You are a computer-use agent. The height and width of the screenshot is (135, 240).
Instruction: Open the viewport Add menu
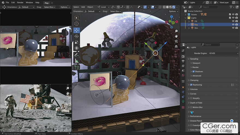click(83, 7)
